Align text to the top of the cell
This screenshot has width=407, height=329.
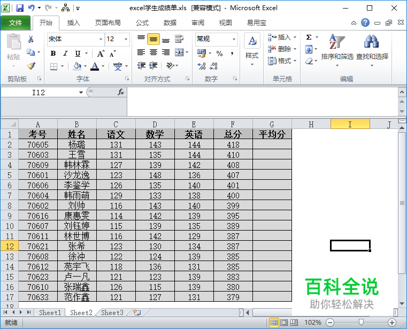coord(141,39)
